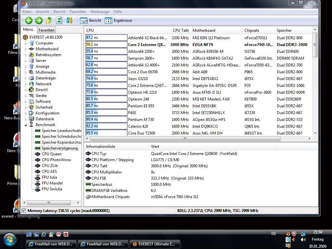Click the FPU Mandel benchmark icon
The image size is (332, 249).
[38, 183]
